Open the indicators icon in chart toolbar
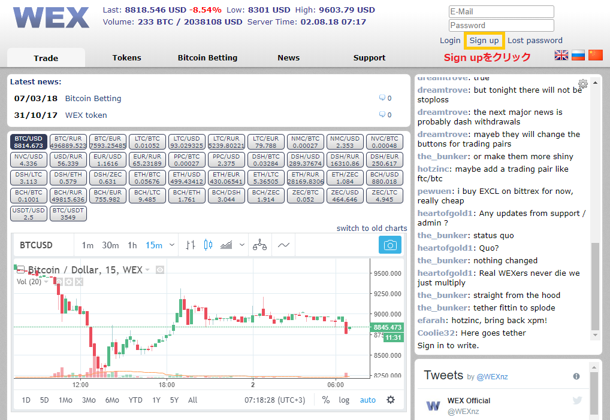This screenshot has height=420, width=610. pos(227,245)
